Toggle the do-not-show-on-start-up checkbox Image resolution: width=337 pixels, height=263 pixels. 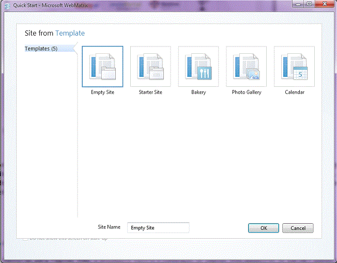click(25, 239)
